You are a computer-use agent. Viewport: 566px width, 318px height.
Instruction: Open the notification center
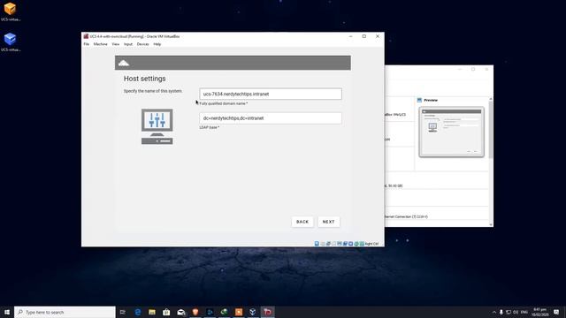point(556,312)
